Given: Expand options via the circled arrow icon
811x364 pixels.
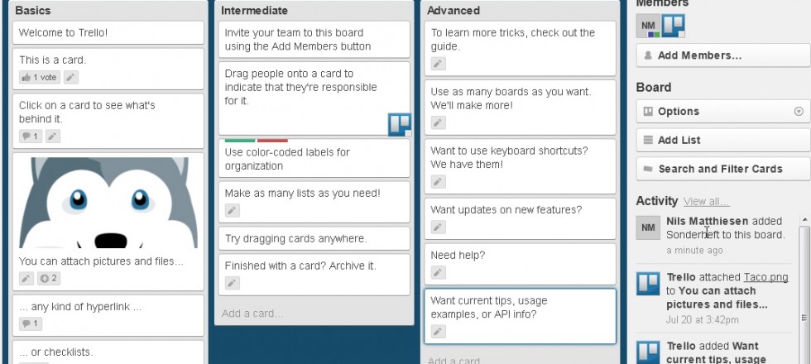Looking at the screenshot, I should pos(799,111).
